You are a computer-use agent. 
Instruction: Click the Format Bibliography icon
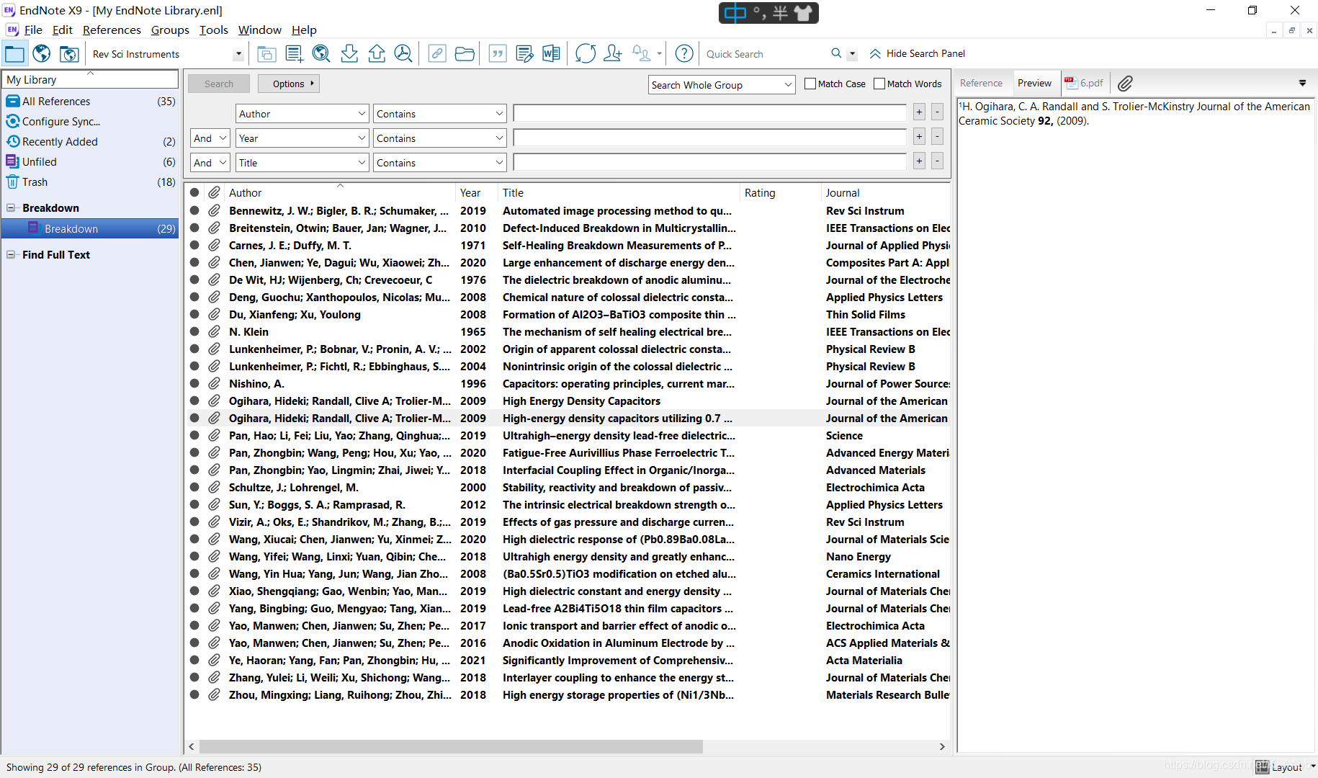point(525,54)
